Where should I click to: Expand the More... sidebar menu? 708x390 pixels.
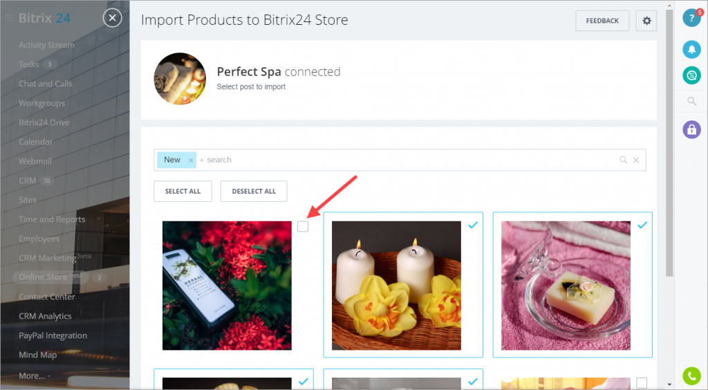coord(35,375)
